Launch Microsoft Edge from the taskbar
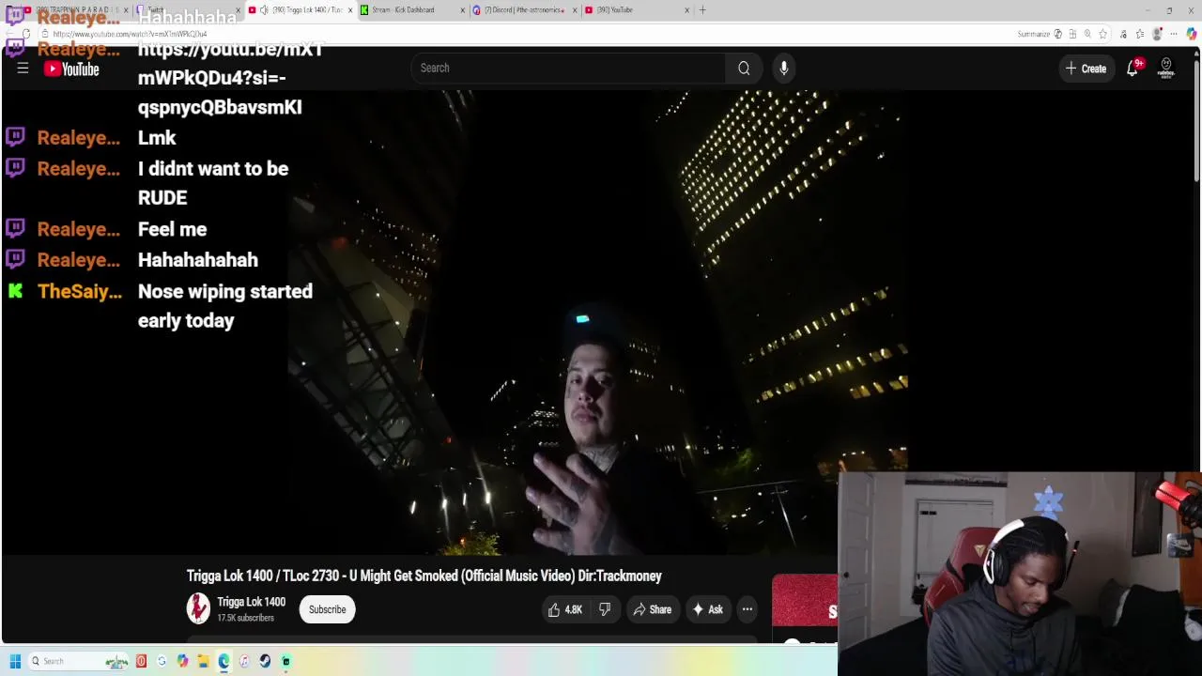 (223, 661)
